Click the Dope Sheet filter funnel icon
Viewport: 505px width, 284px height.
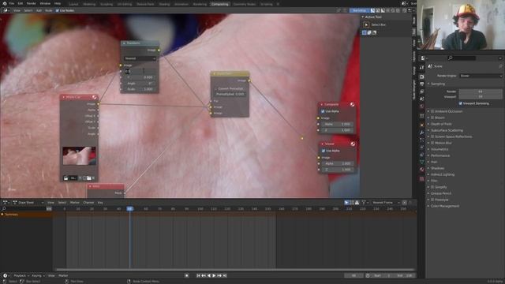coord(364,203)
